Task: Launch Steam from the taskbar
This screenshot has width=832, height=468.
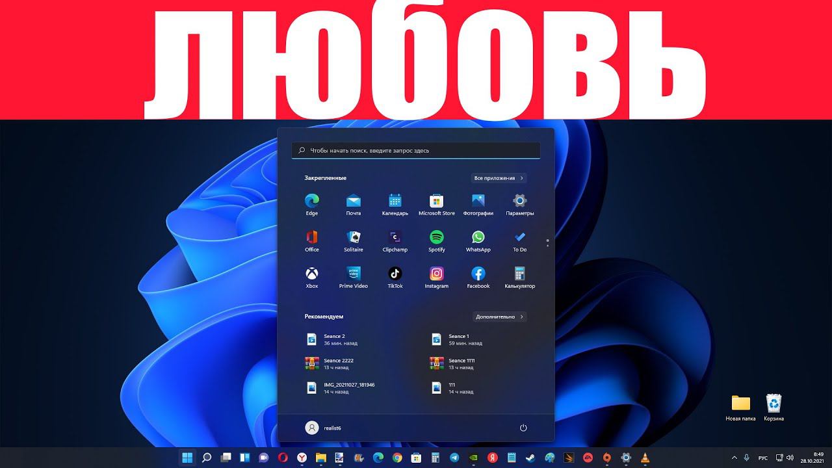Action: click(x=530, y=458)
